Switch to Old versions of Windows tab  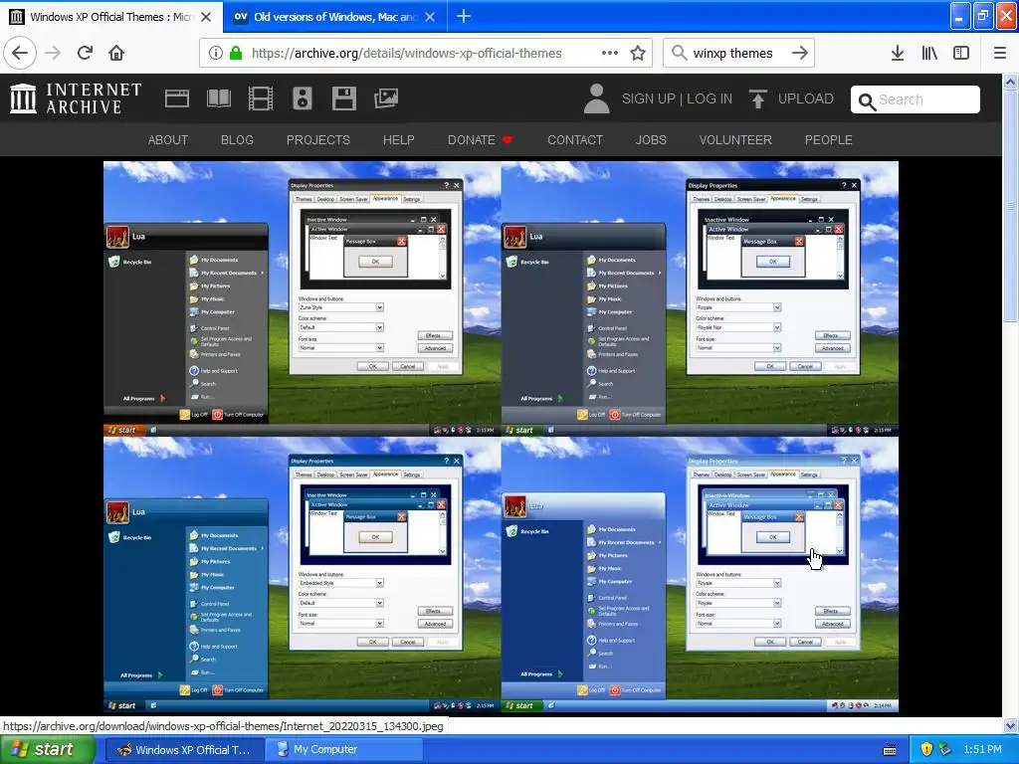334,17
